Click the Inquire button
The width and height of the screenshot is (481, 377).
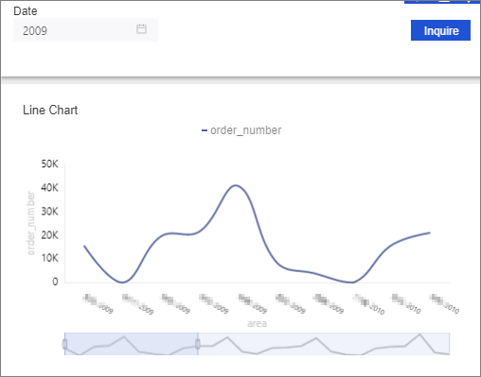click(x=440, y=30)
